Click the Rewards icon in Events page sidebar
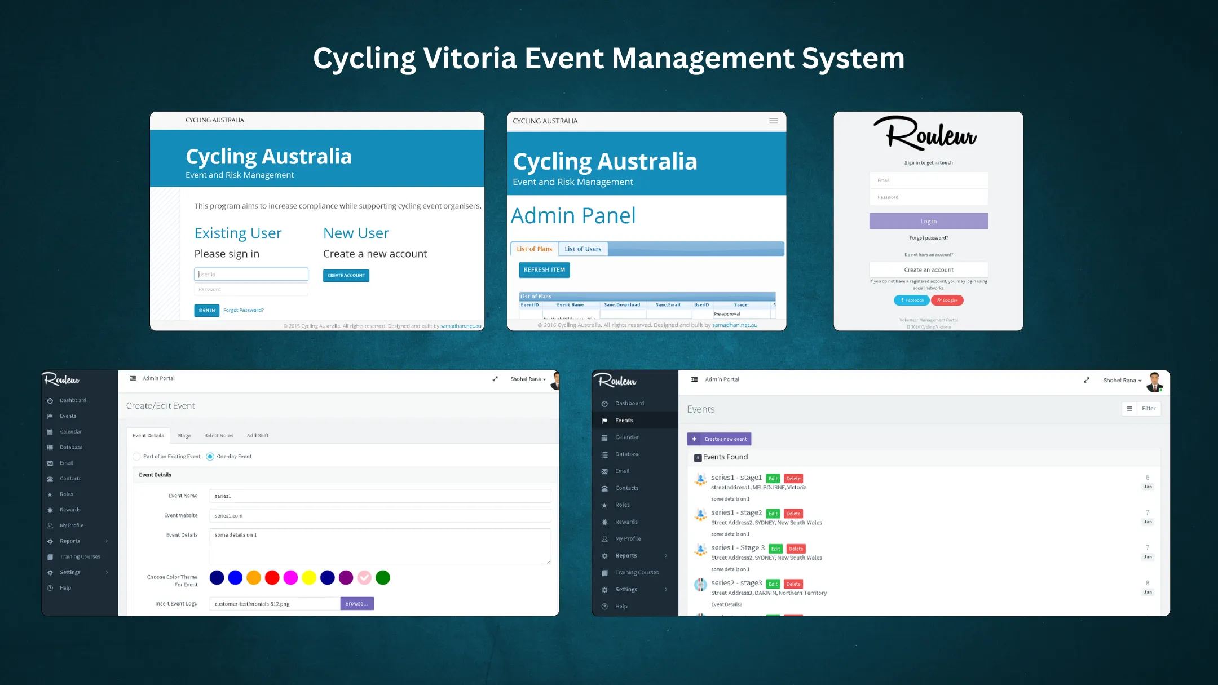Image resolution: width=1218 pixels, height=685 pixels. (x=604, y=522)
